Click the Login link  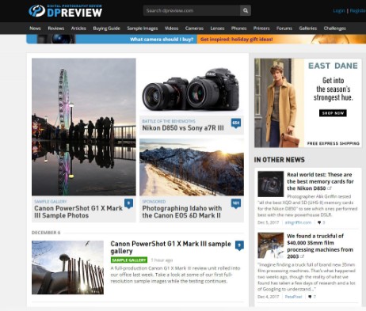tap(339, 10)
